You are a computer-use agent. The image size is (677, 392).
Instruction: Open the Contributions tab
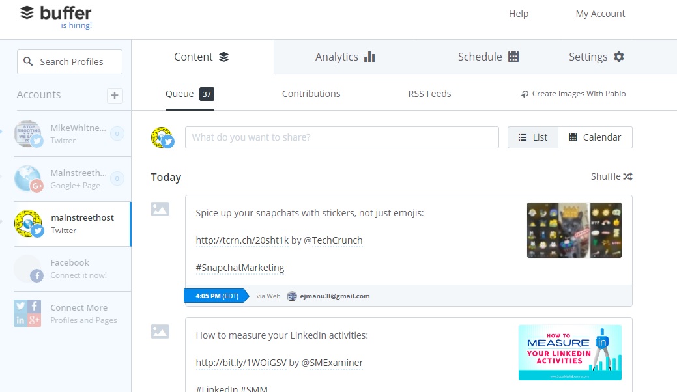311,94
